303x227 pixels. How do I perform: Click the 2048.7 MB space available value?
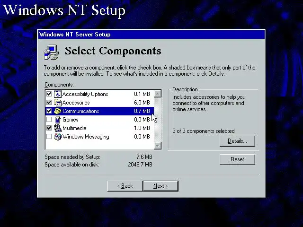(x=140, y=165)
